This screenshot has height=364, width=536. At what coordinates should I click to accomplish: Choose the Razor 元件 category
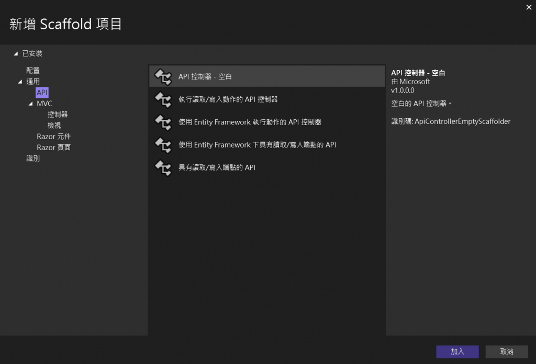(54, 136)
